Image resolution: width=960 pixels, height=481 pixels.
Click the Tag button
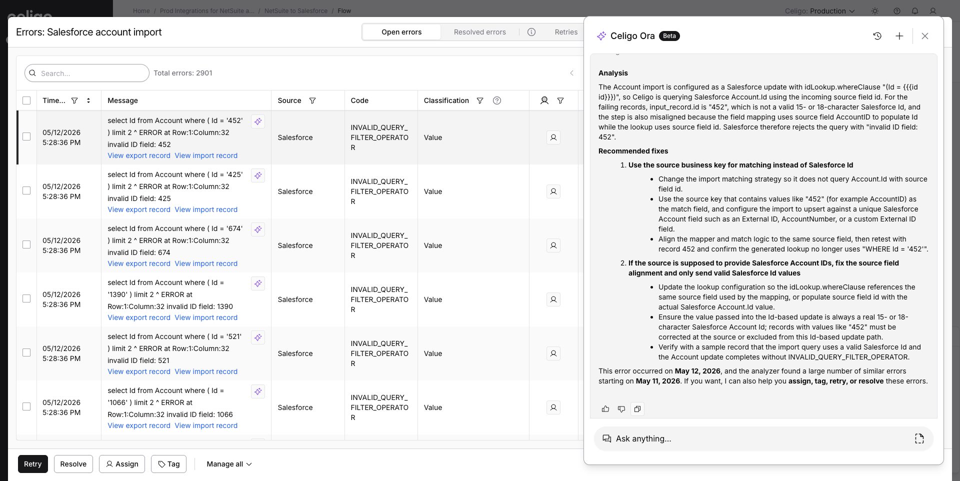coord(169,464)
